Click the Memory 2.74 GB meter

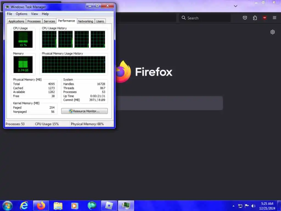point(23,64)
